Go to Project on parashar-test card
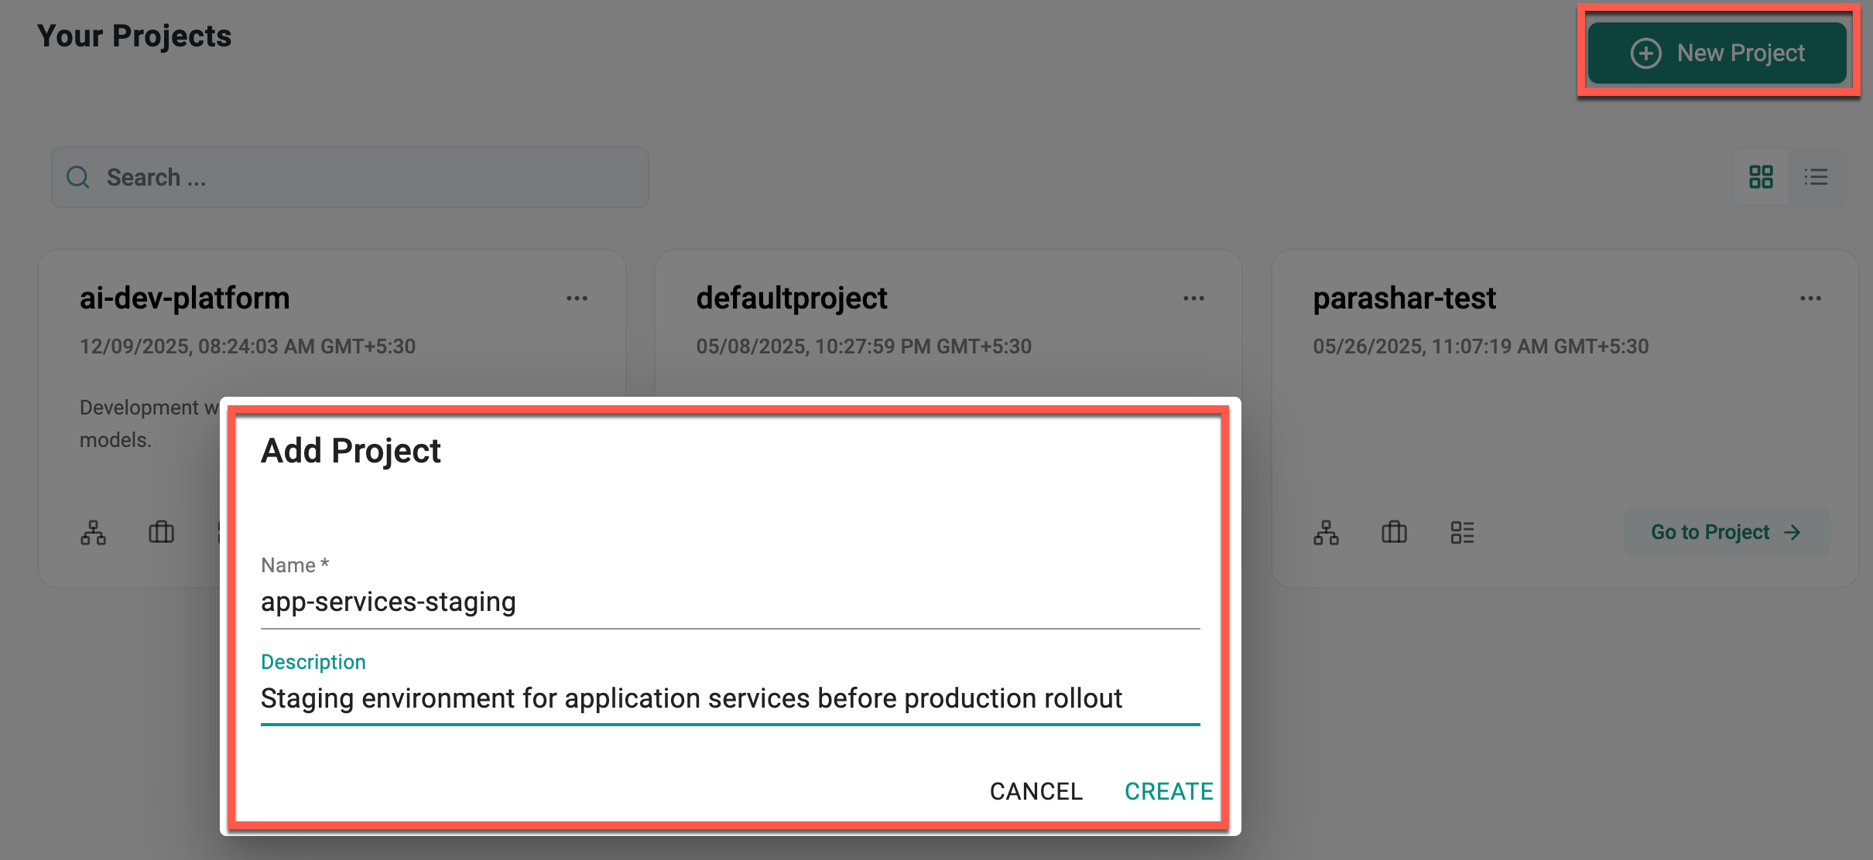The image size is (1873, 860). pyautogui.click(x=1726, y=532)
